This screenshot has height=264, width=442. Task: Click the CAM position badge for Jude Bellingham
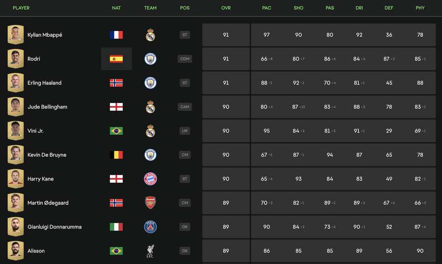coord(185,107)
